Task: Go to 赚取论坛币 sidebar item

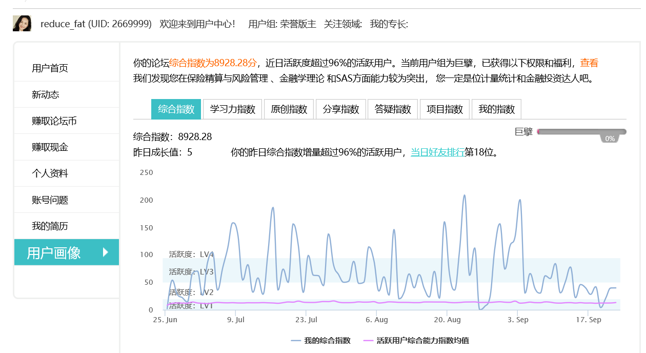Action: point(67,121)
